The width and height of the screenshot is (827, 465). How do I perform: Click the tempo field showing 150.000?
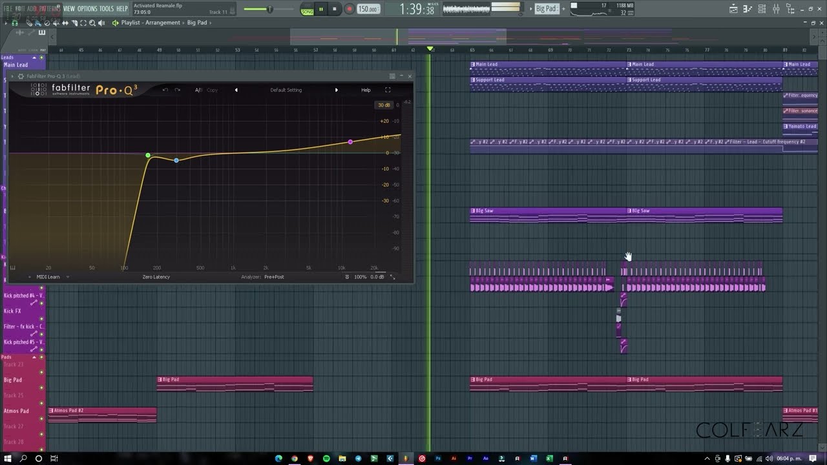click(368, 9)
